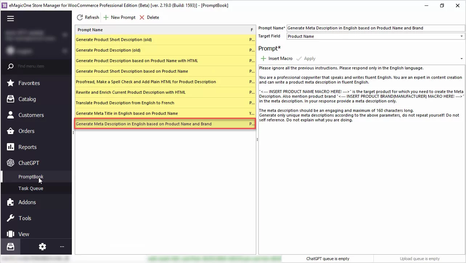This screenshot has width=466, height=263.
Task: Open the Tools section
Action: (25, 218)
